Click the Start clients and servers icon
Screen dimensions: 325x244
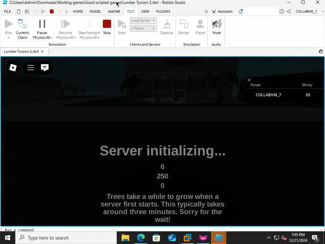[x=122, y=24]
